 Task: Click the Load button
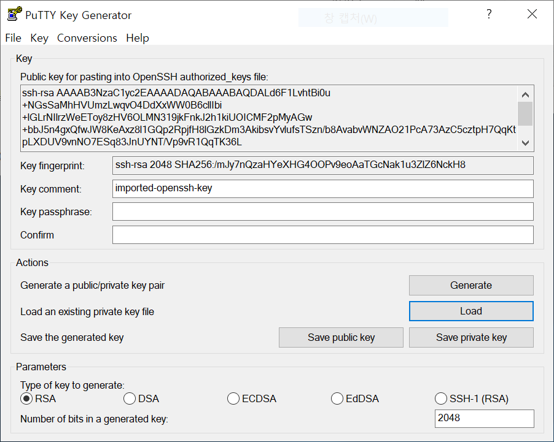(x=471, y=311)
